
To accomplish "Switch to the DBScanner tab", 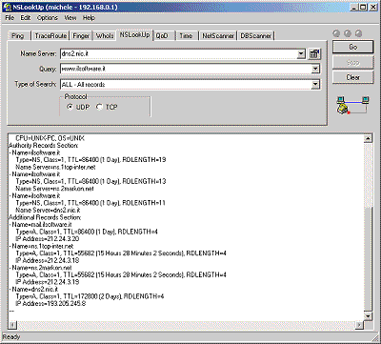I will tap(256, 36).
